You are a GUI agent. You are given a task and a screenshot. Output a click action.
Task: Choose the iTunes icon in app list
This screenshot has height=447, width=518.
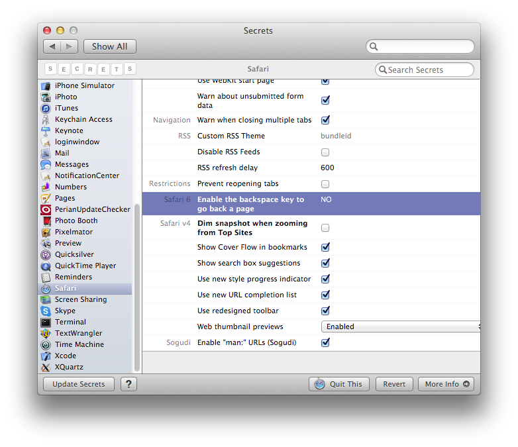pyautogui.click(x=46, y=109)
